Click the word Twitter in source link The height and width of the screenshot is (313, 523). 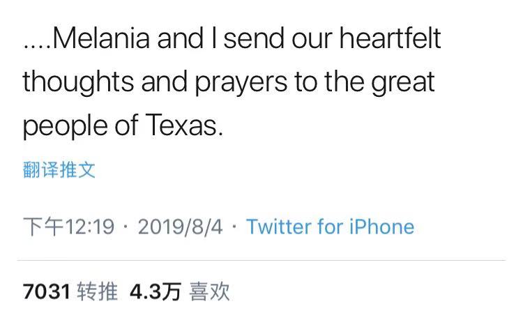click(283, 227)
